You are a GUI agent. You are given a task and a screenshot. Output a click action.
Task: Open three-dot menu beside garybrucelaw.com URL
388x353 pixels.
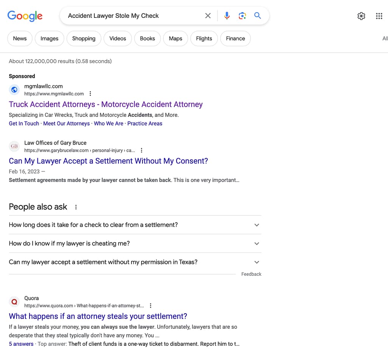142,150
